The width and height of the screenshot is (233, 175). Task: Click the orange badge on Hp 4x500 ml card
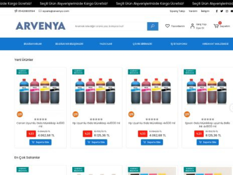point(131,114)
